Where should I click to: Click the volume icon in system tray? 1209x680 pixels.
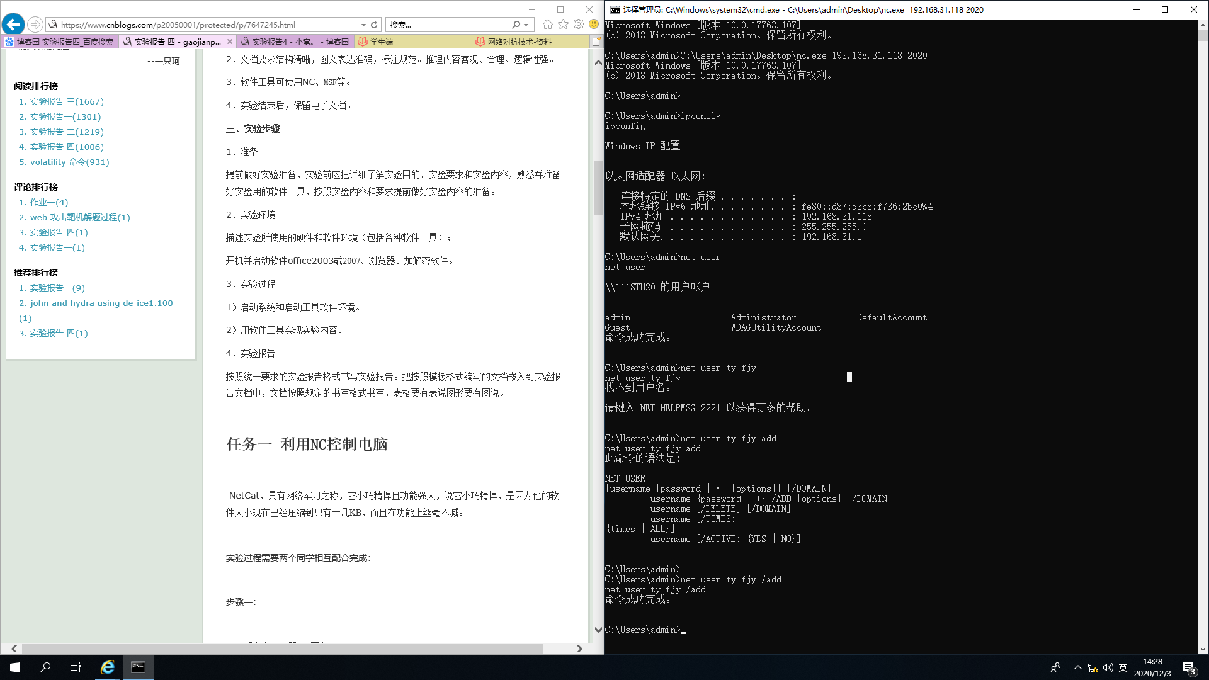click(1108, 667)
